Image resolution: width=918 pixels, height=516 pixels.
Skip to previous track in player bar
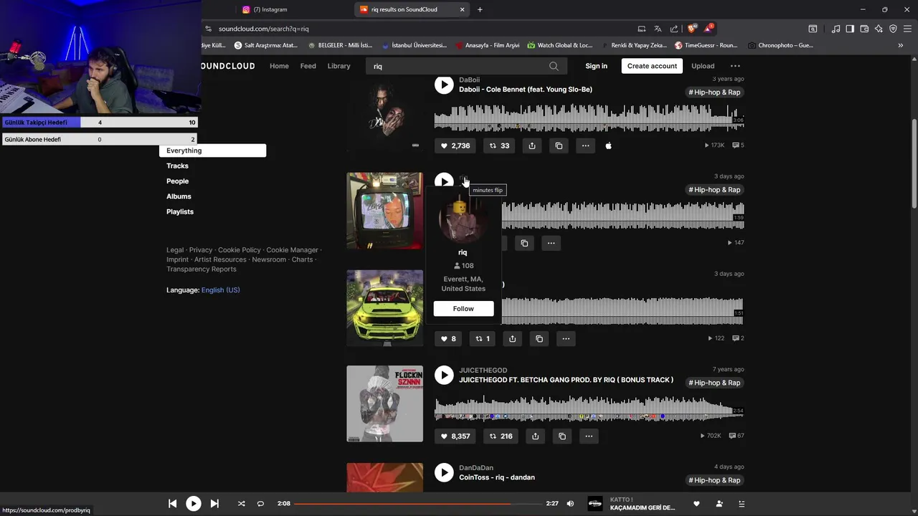coord(172,504)
